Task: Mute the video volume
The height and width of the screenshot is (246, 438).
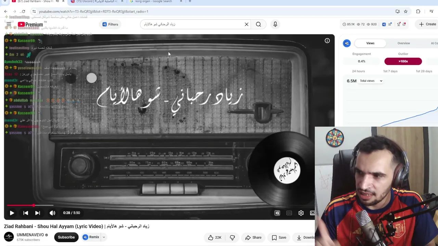Action: [52, 213]
